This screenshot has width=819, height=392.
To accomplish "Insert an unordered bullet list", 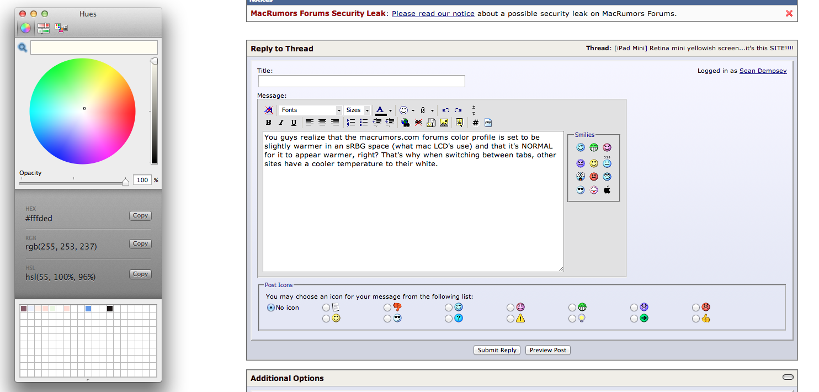I will (364, 123).
